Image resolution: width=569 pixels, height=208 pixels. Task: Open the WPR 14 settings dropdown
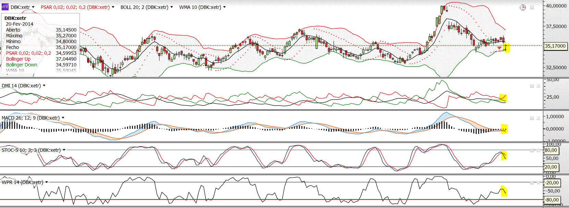[x=46, y=182]
